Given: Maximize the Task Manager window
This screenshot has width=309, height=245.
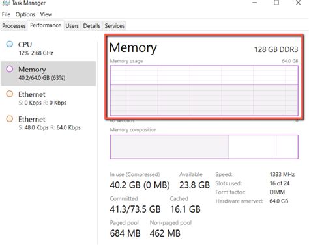Looking at the screenshot, I should (276, 3).
